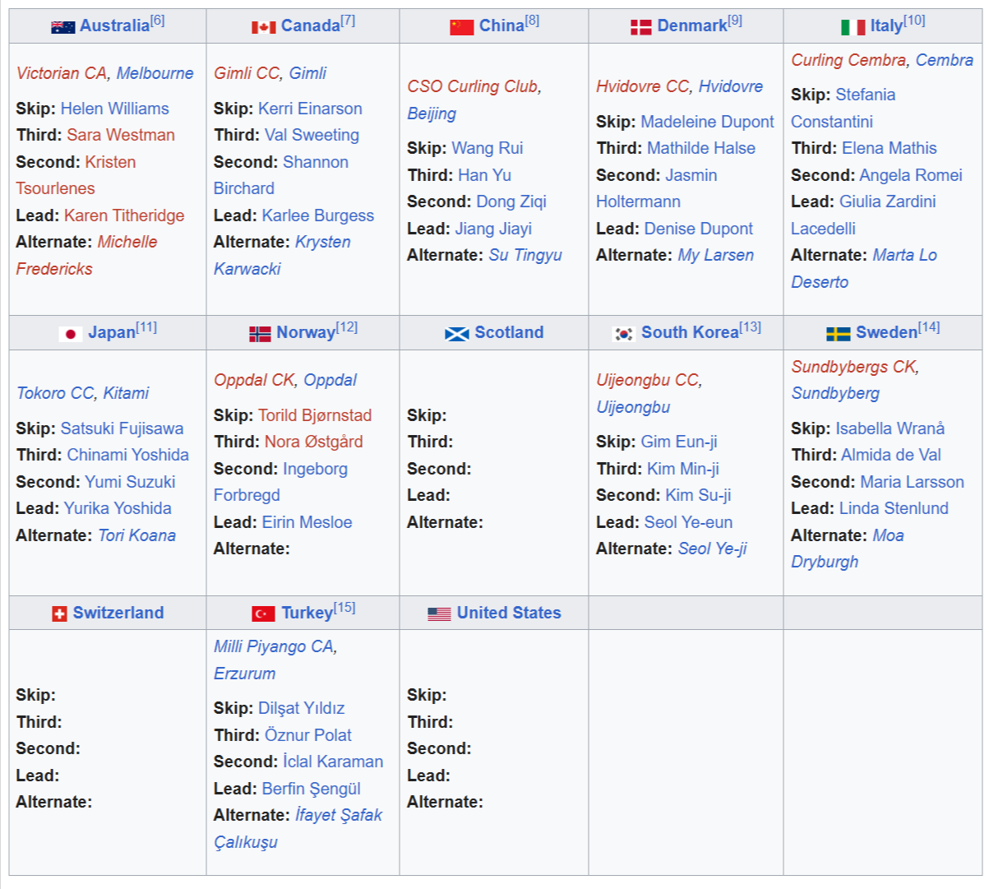Open the Scotland country link
Viewport: 989px width, 889px height.
click(509, 333)
